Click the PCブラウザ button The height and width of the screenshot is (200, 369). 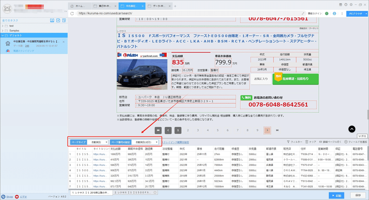pos(355,14)
